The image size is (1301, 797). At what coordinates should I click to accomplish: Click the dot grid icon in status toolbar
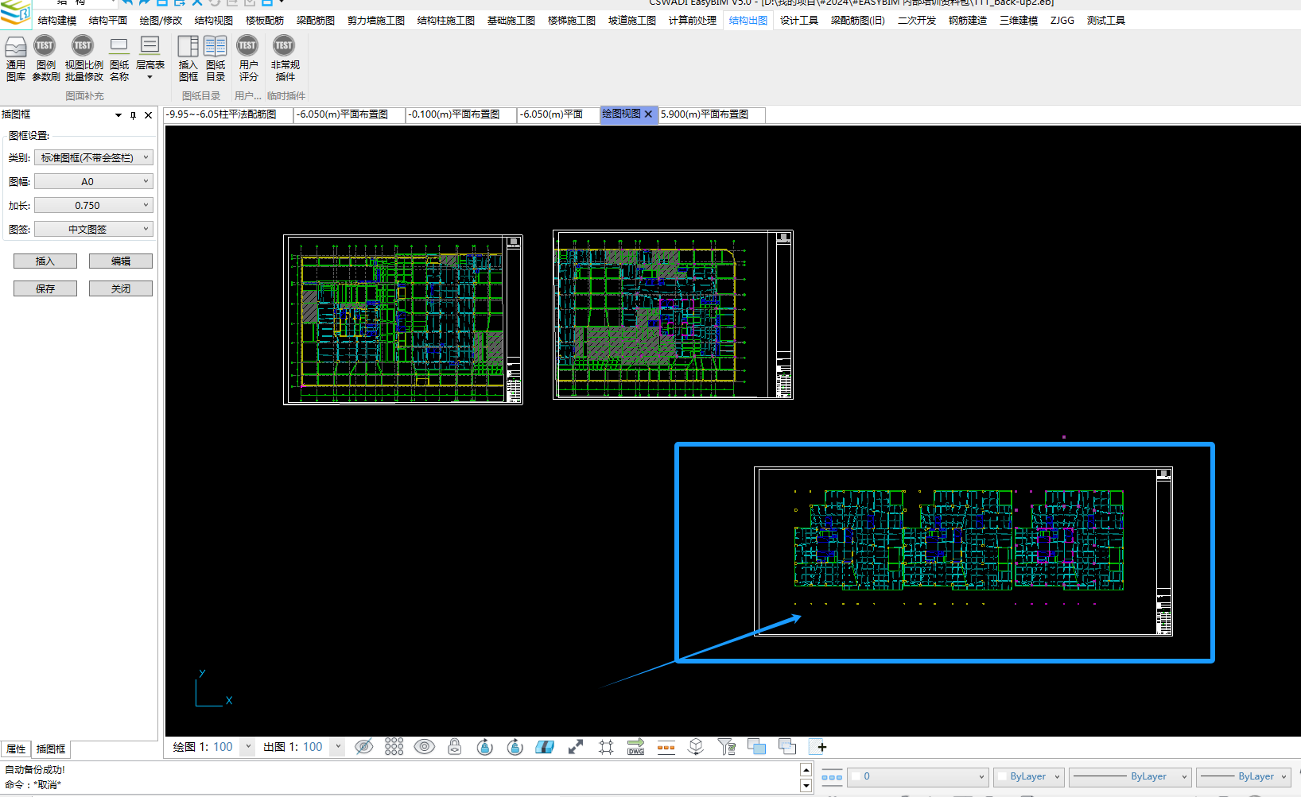(x=394, y=747)
